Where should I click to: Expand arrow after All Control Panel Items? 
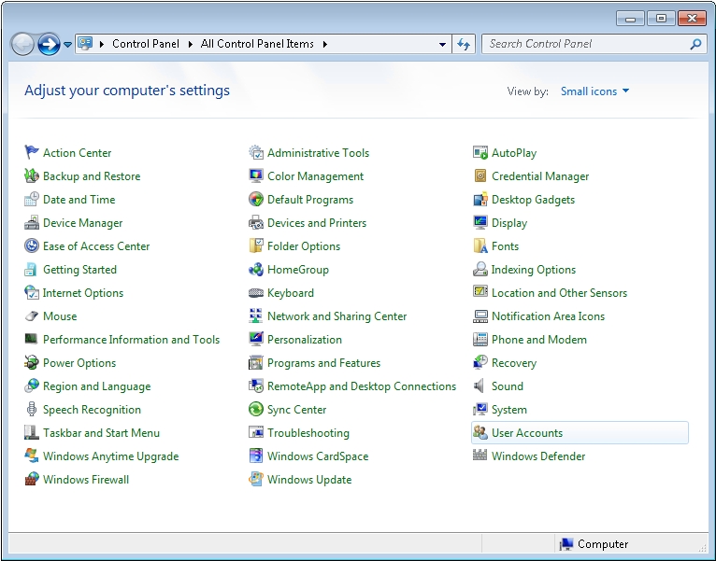[x=325, y=44]
